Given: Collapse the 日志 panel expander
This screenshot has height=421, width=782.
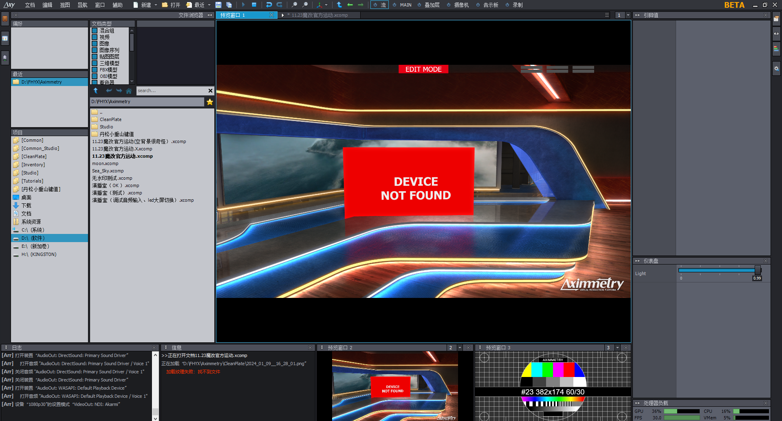Looking at the screenshot, I should coord(6,348).
